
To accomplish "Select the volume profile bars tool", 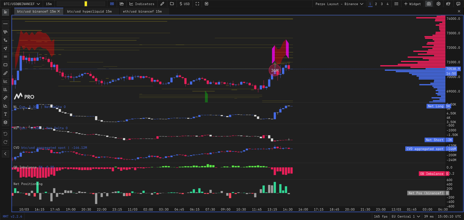I will pos(5,89).
